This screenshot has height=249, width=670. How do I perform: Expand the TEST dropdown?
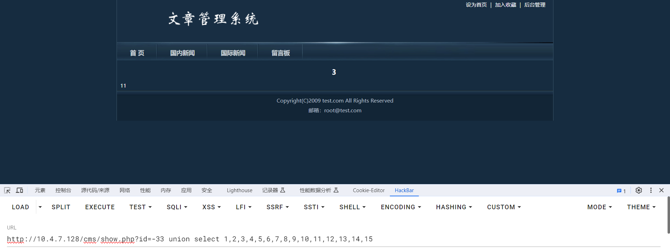pos(141,207)
